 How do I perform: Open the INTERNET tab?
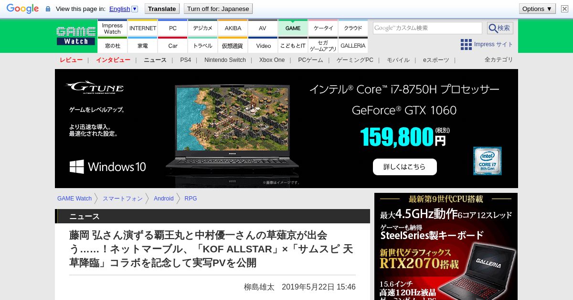click(x=143, y=28)
